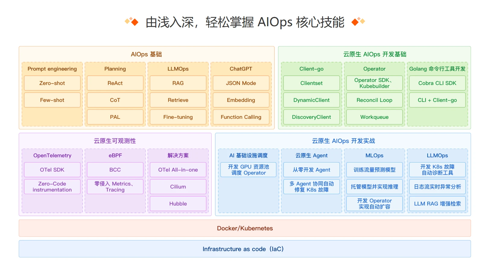Click the CLI + Client-go box

[x=438, y=100]
